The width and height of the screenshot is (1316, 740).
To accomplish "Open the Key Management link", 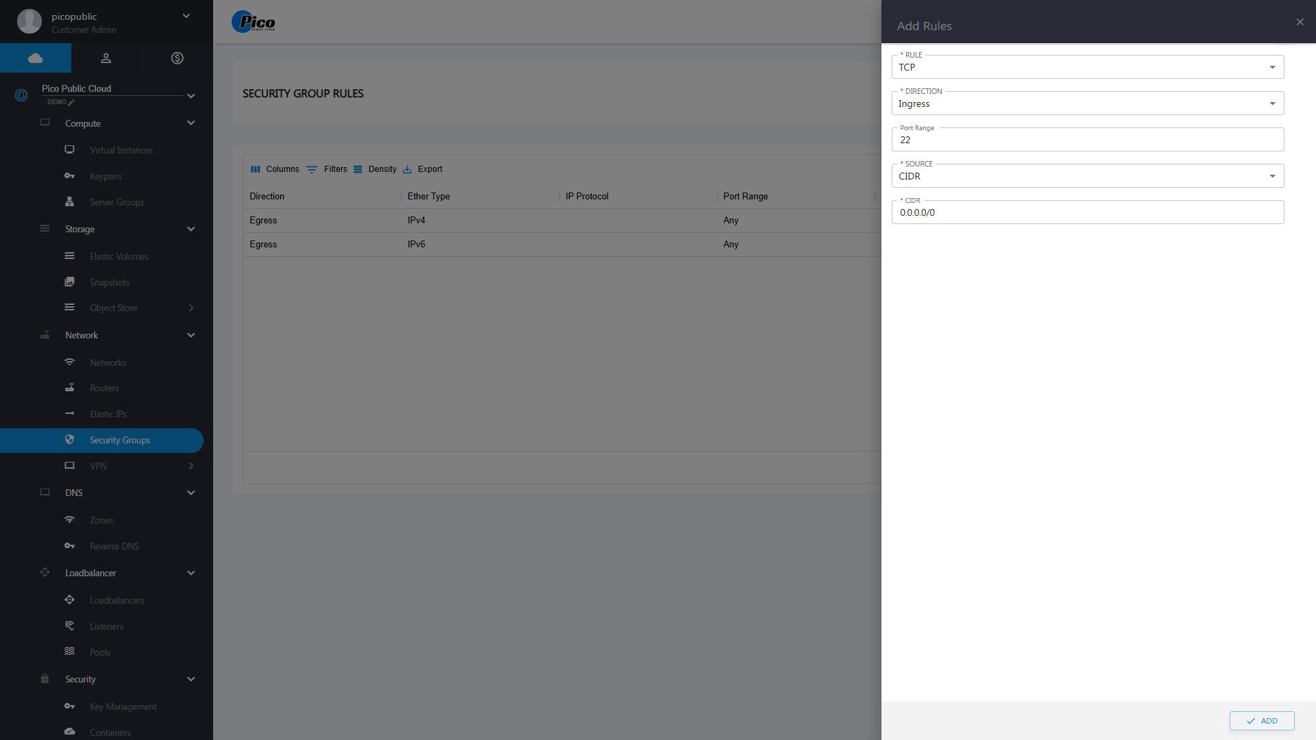I will [123, 706].
